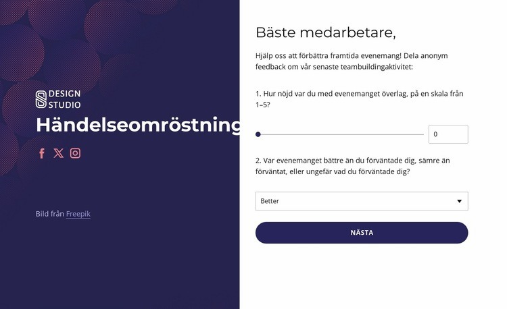Open the X (Twitter) social icon

pos(59,153)
